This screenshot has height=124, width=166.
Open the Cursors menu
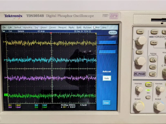point(52,27)
